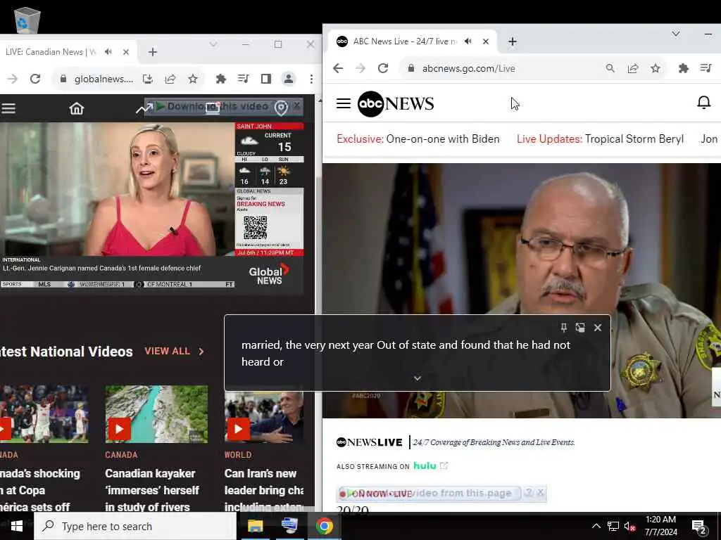Share the ABC News page
Viewport: 721px width, 540px height.
pos(633,68)
